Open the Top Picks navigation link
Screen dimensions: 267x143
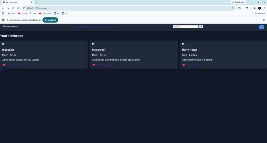[113, 27]
